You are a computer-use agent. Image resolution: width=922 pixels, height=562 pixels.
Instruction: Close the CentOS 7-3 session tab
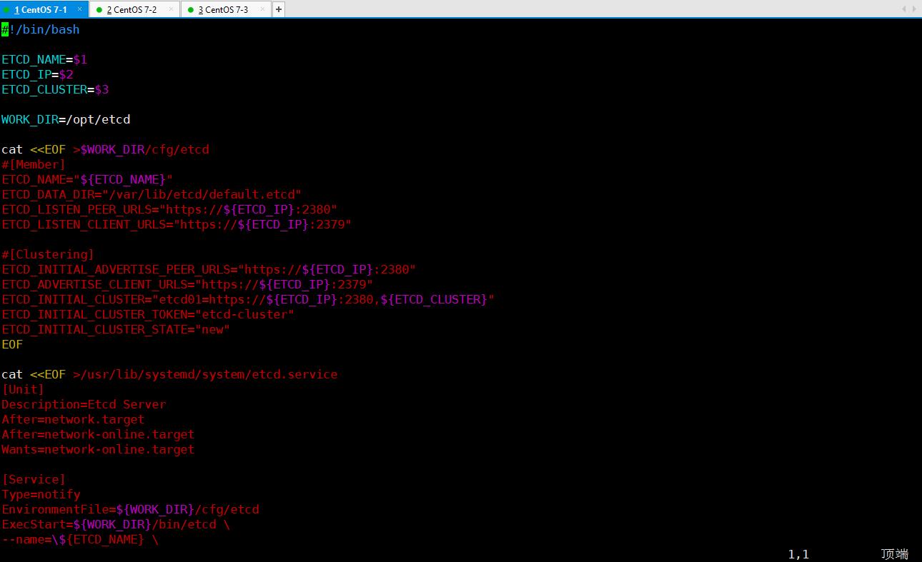[x=262, y=9]
